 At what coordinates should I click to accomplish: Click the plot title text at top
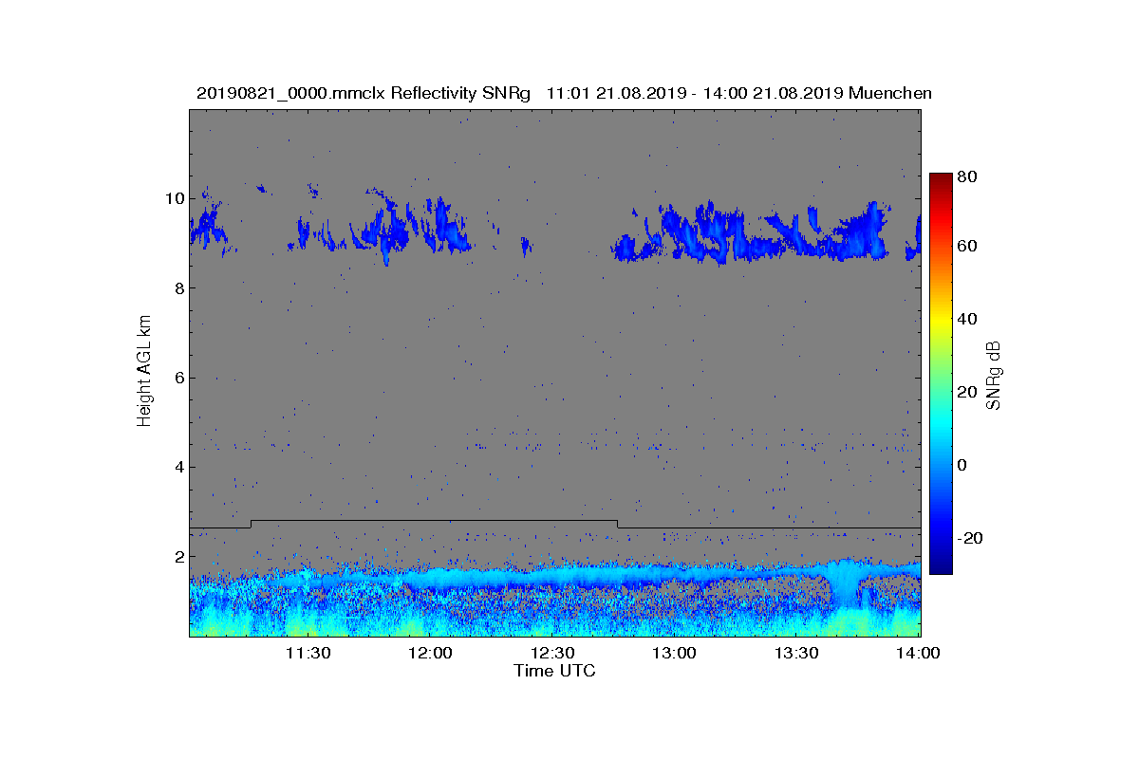(564, 93)
